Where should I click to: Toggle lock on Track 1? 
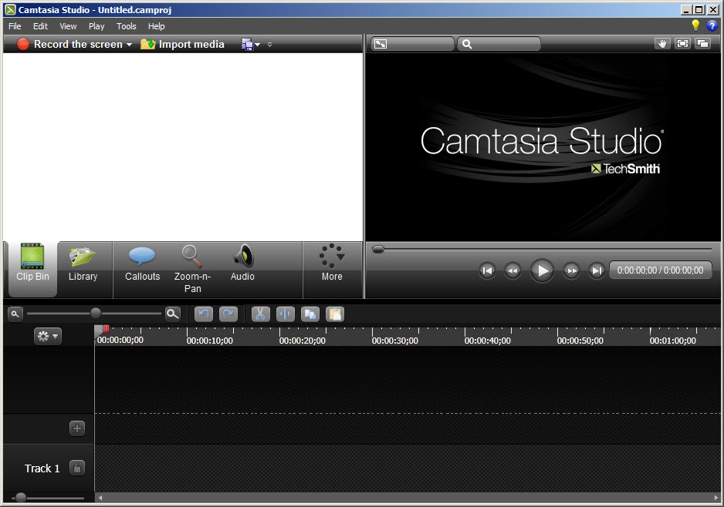[x=77, y=468]
